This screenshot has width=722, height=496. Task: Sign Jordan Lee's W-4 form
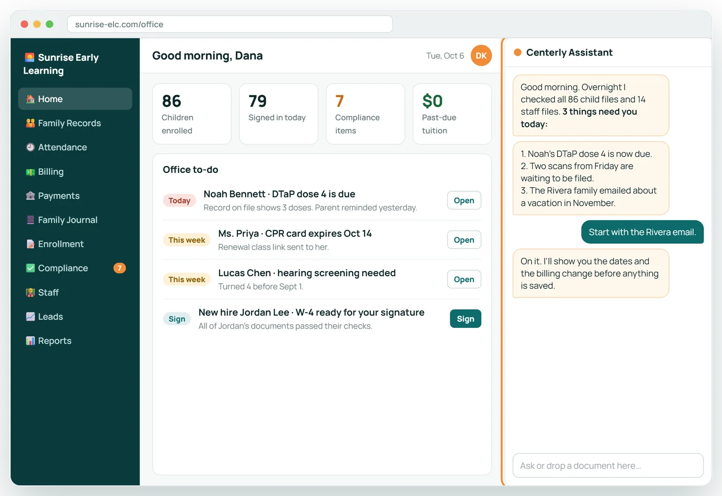pos(465,319)
